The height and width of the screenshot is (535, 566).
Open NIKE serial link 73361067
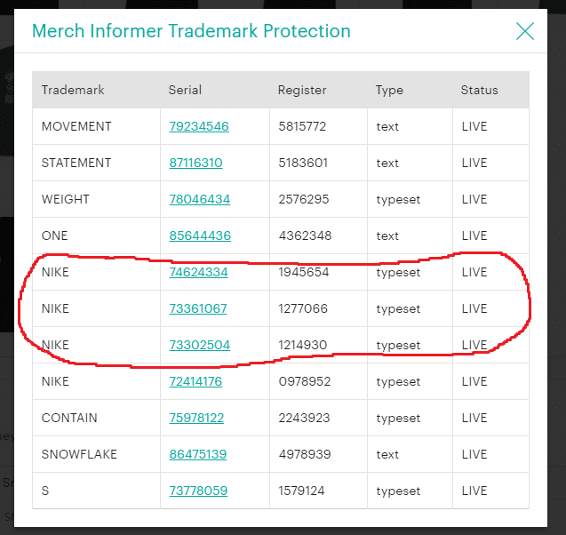click(x=198, y=308)
